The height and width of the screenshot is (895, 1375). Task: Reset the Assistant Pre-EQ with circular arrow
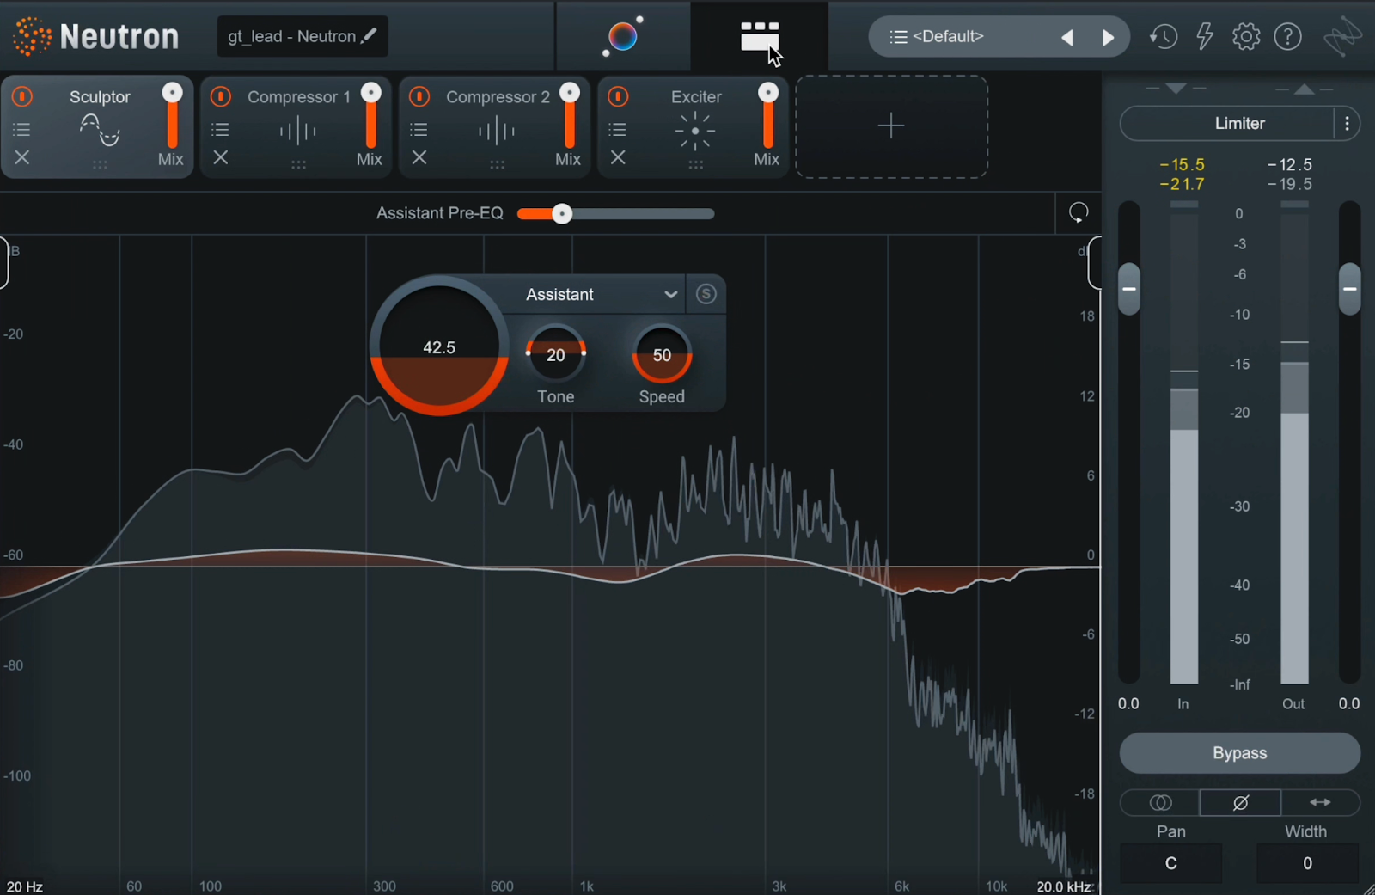(1079, 212)
